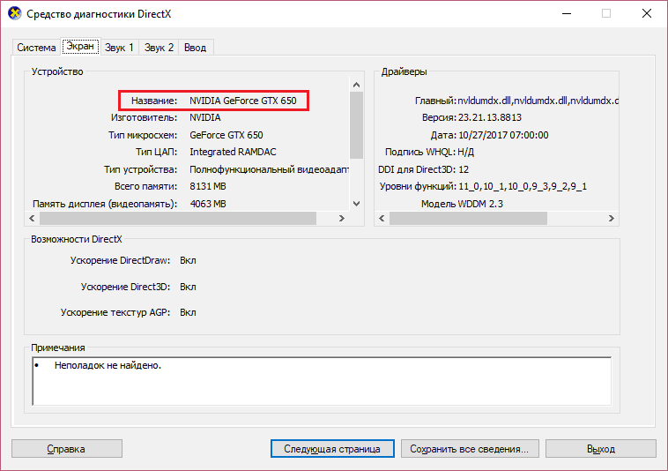Click Сохранить все сведения button
This screenshot has width=668, height=471.
click(x=470, y=449)
